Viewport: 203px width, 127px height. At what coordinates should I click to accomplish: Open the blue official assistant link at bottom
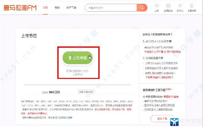[x=64, y=118]
